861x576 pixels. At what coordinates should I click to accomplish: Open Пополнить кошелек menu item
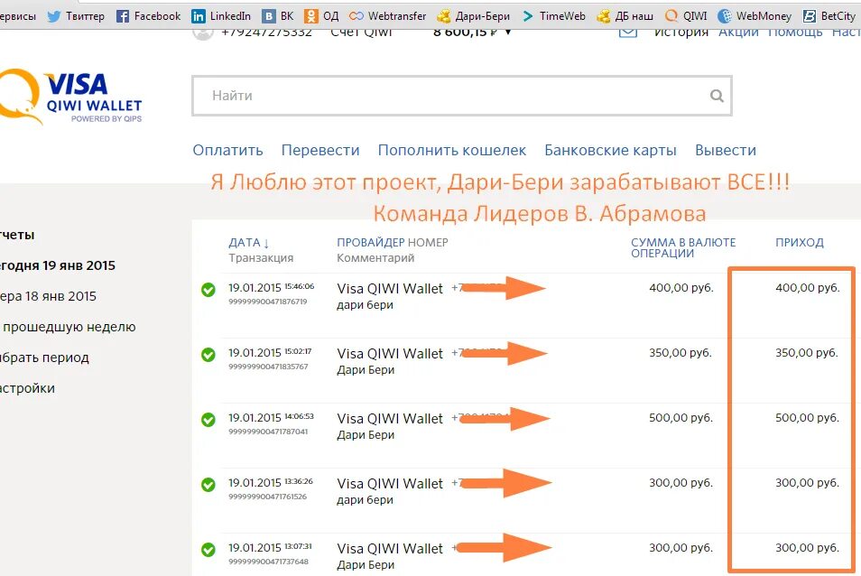(452, 150)
